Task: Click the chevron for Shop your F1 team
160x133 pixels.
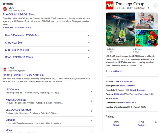Action: point(88,50)
